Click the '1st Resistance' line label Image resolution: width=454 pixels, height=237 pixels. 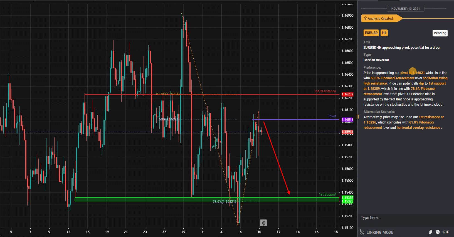click(325, 91)
